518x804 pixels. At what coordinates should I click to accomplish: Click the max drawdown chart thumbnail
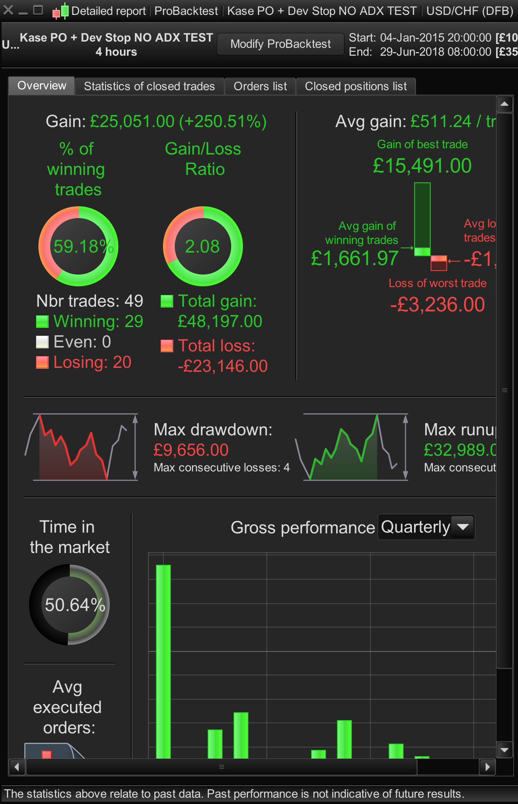[x=81, y=447]
